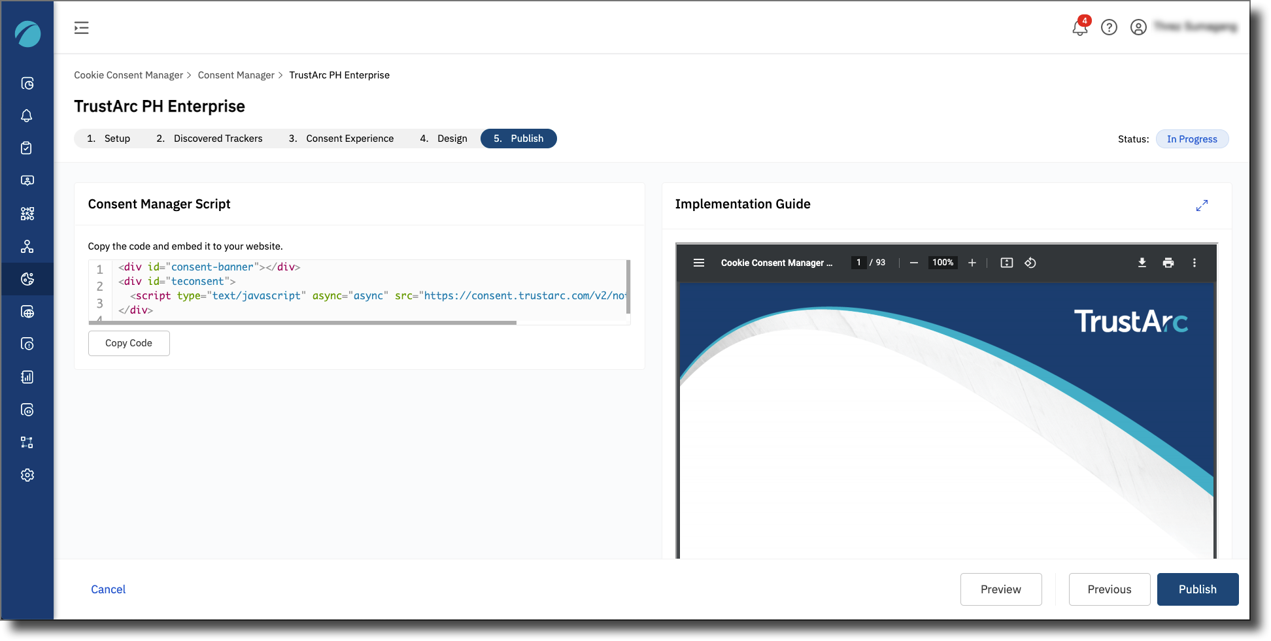Download the Implementation Guide PDF
The width and height of the screenshot is (1271, 641).
click(1142, 263)
